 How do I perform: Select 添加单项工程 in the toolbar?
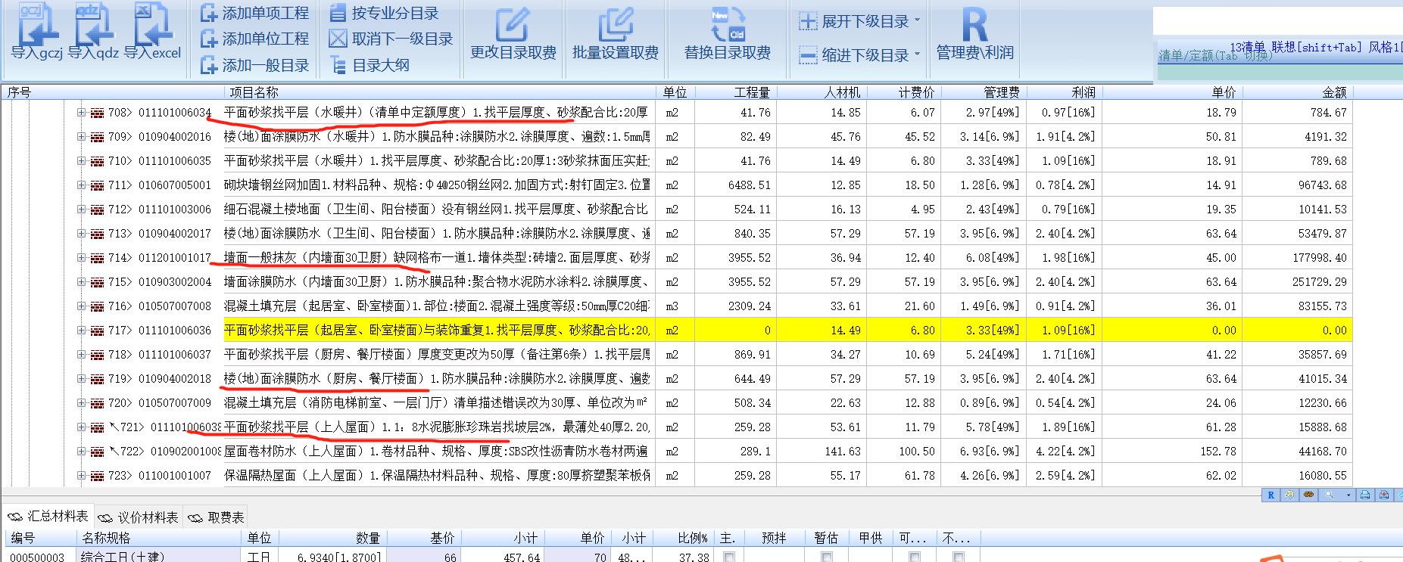[x=255, y=13]
